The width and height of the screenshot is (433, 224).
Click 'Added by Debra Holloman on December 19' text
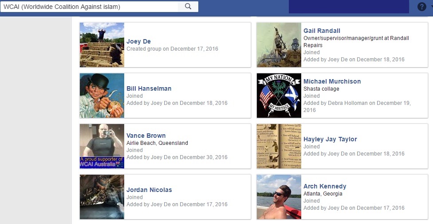(357, 107)
